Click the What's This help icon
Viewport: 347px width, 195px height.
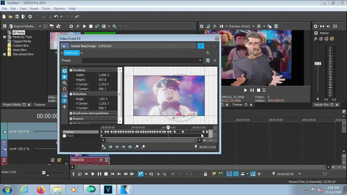pos(77,17)
